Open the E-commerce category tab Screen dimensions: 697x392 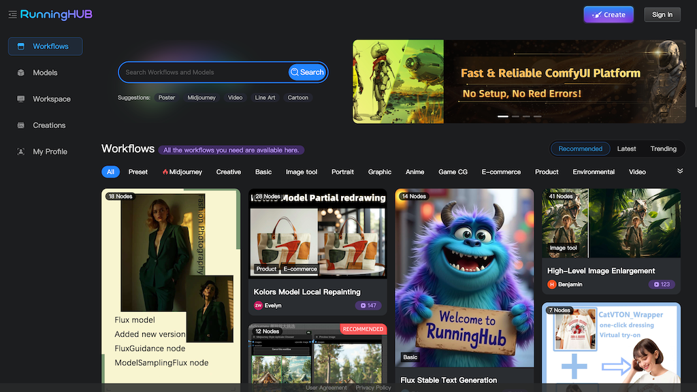(501, 172)
